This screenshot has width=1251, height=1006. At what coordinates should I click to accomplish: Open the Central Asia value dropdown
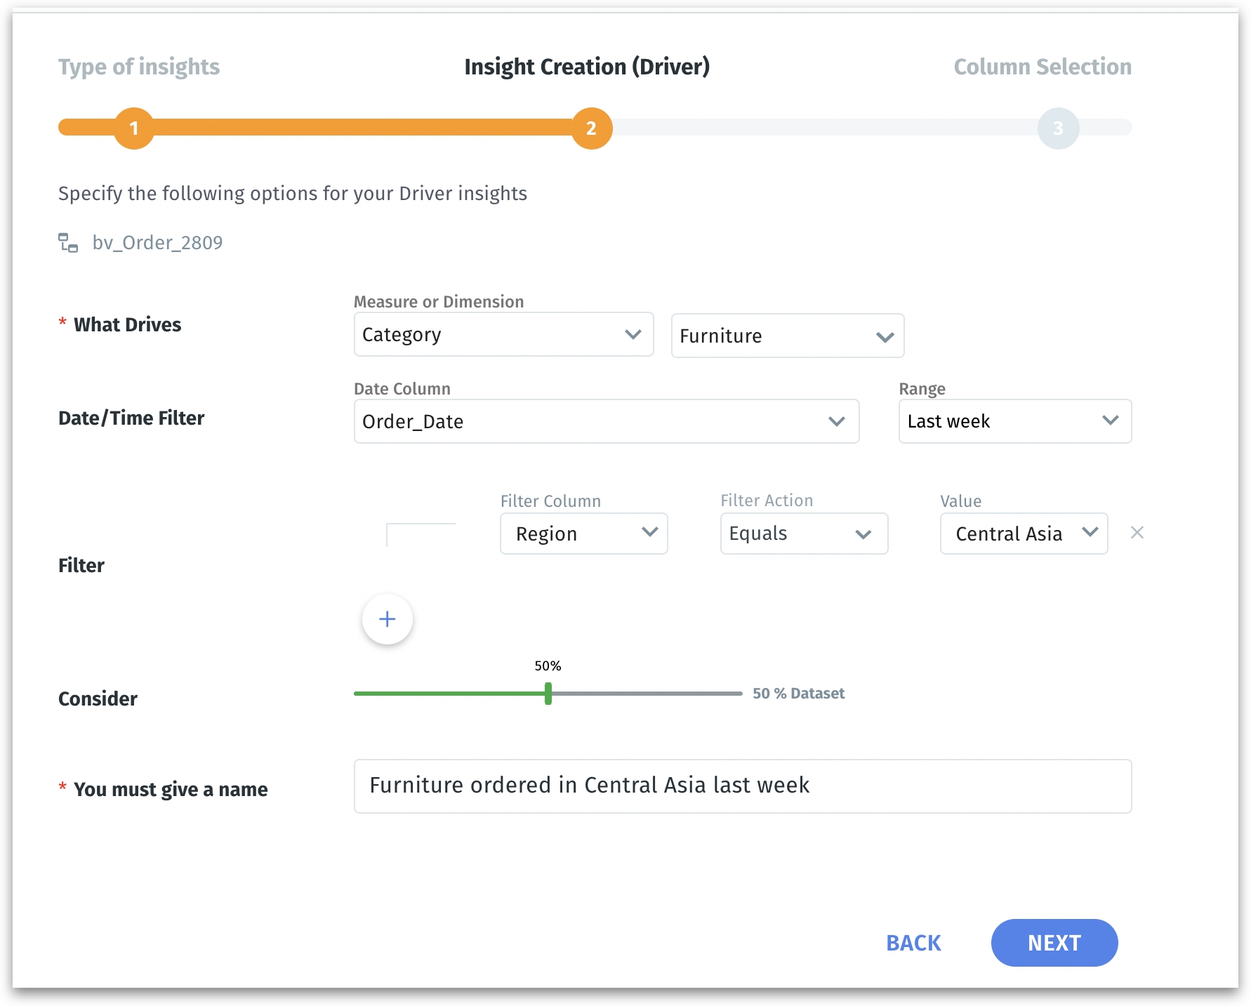[1024, 534]
